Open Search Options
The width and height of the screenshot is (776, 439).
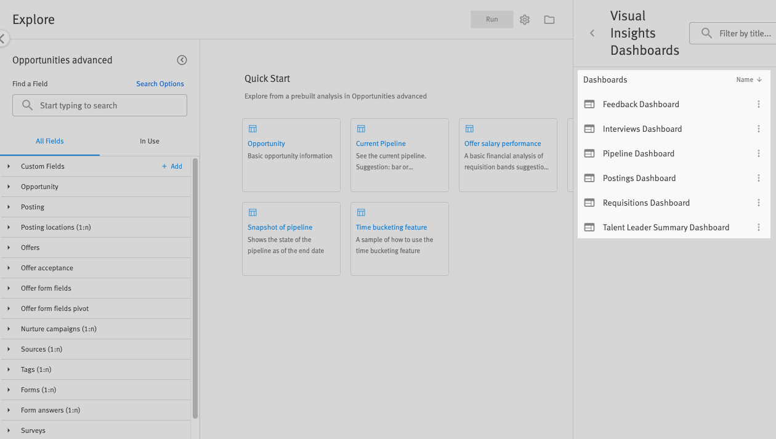click(x=160, y=83)
